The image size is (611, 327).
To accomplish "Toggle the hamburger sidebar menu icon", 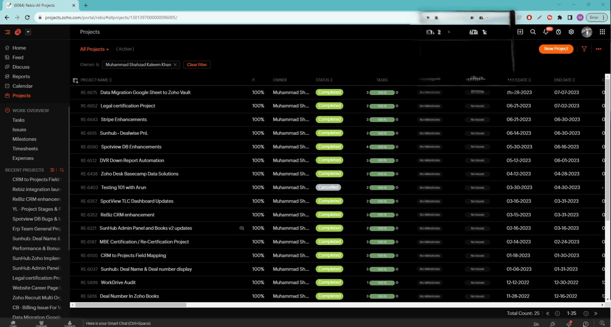I will click(x=7, y=32).
